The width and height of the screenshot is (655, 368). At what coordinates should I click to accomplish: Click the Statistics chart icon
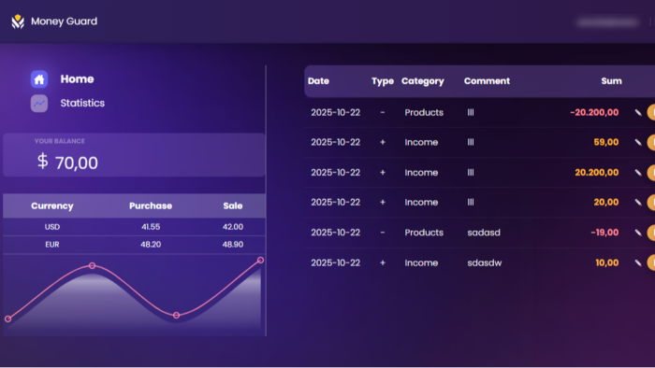(x=39, y=104)
